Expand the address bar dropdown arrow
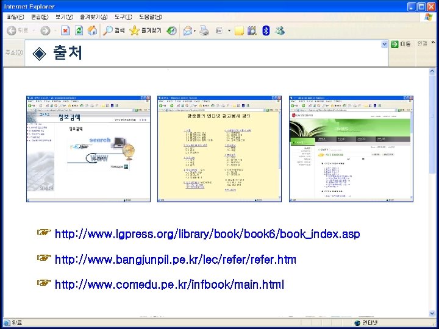Screen dimensions: 439x329 point(384,44)
